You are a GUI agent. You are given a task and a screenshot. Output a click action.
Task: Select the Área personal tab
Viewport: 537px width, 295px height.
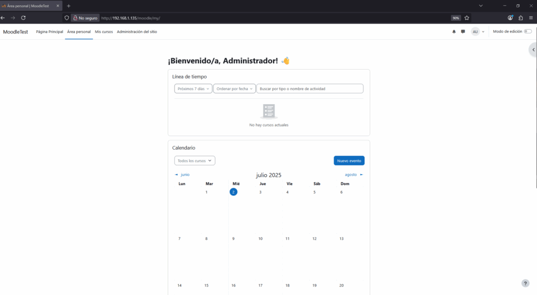[79, 32]
